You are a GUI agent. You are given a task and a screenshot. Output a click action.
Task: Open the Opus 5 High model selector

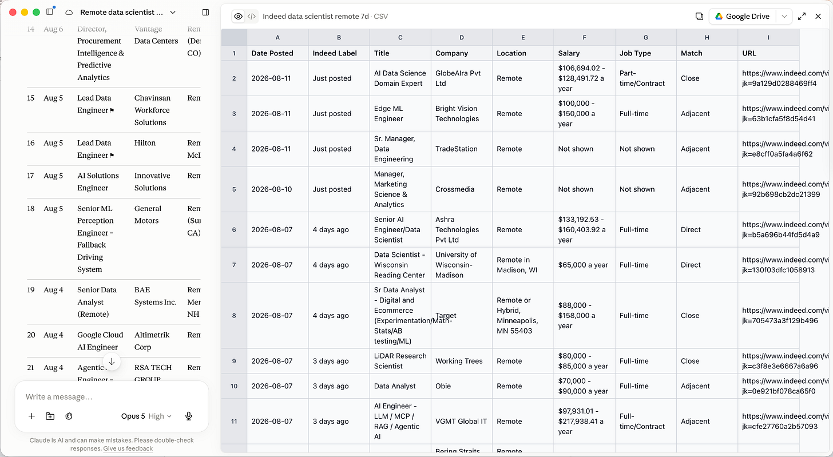pyautogui.click(x=146, y=416)
